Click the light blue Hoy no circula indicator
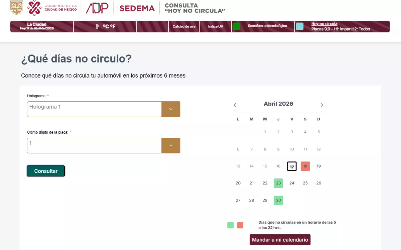Image resolution: width=401 pixels, height=250 pixels. coord(300,26)
